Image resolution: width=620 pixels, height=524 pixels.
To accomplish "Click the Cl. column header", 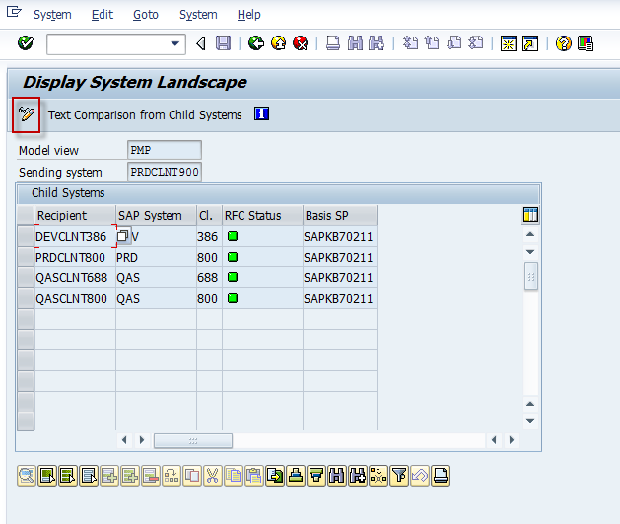I will pos(210,216).
